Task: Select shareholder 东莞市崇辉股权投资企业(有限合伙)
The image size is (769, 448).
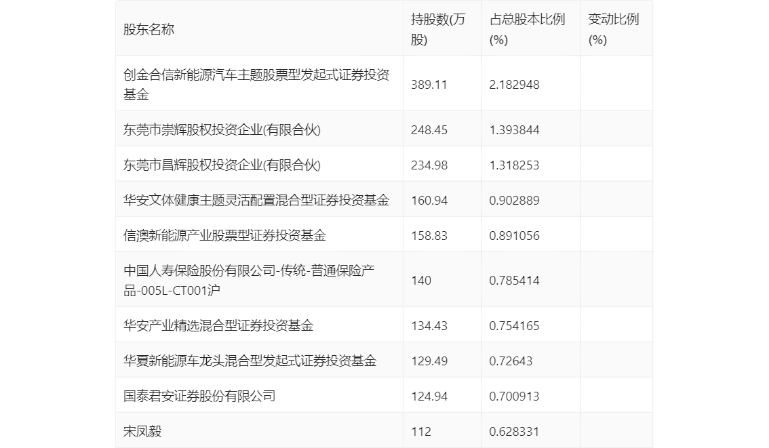Action: [222, 129]
